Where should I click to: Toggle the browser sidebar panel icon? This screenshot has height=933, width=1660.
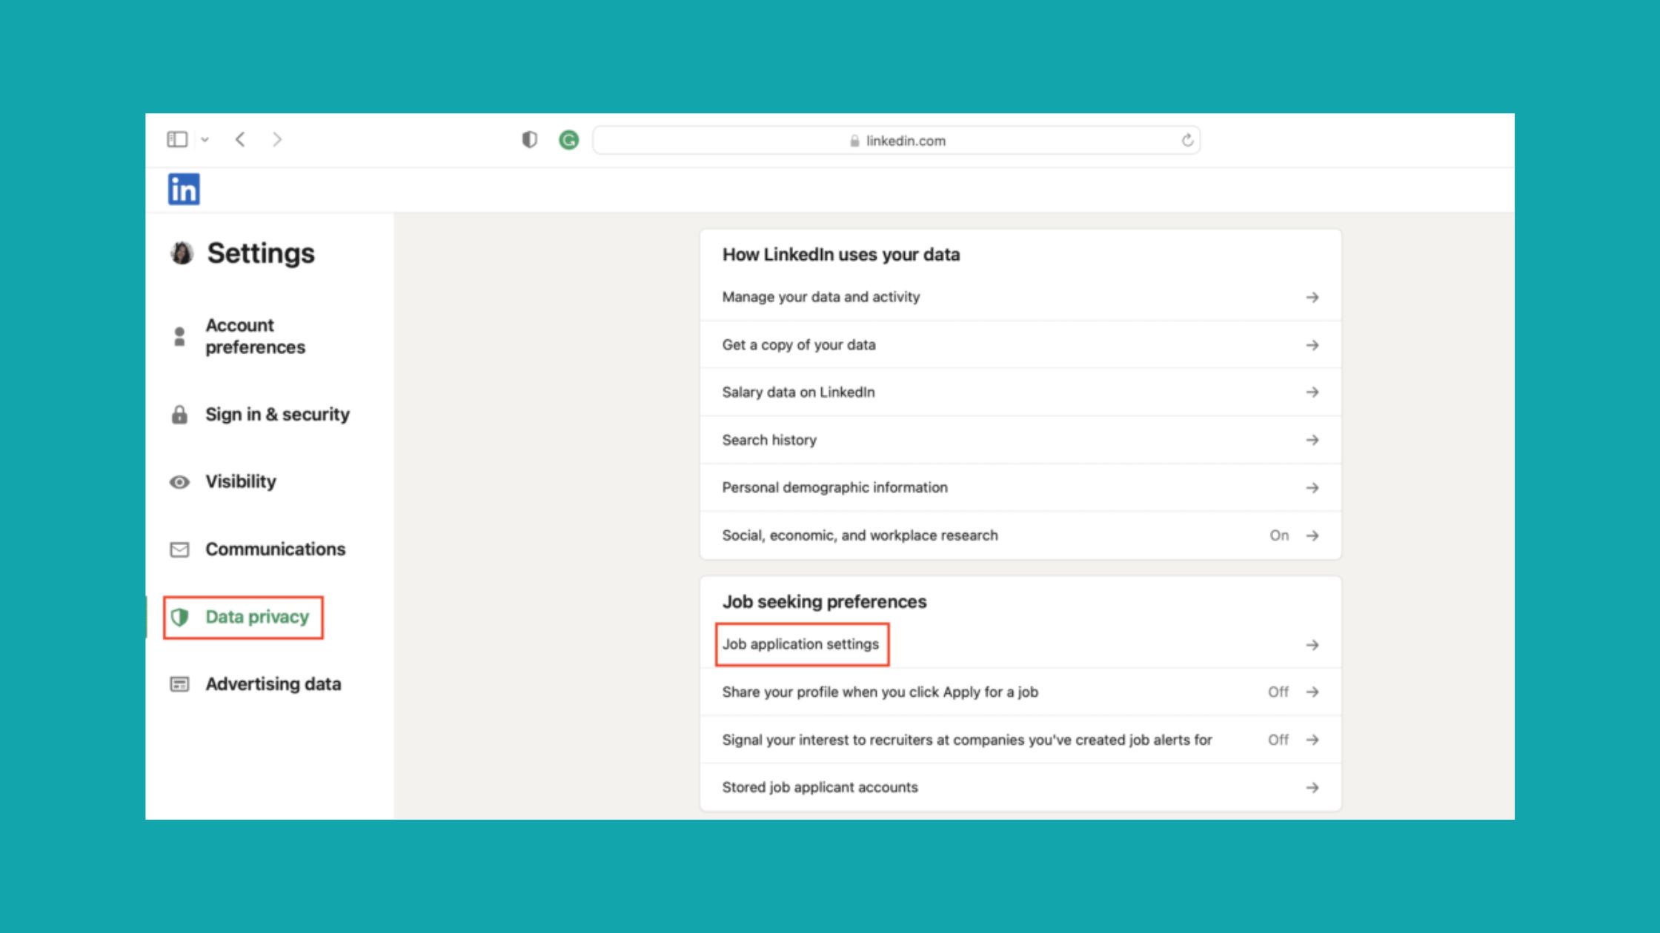pos(177,139)
